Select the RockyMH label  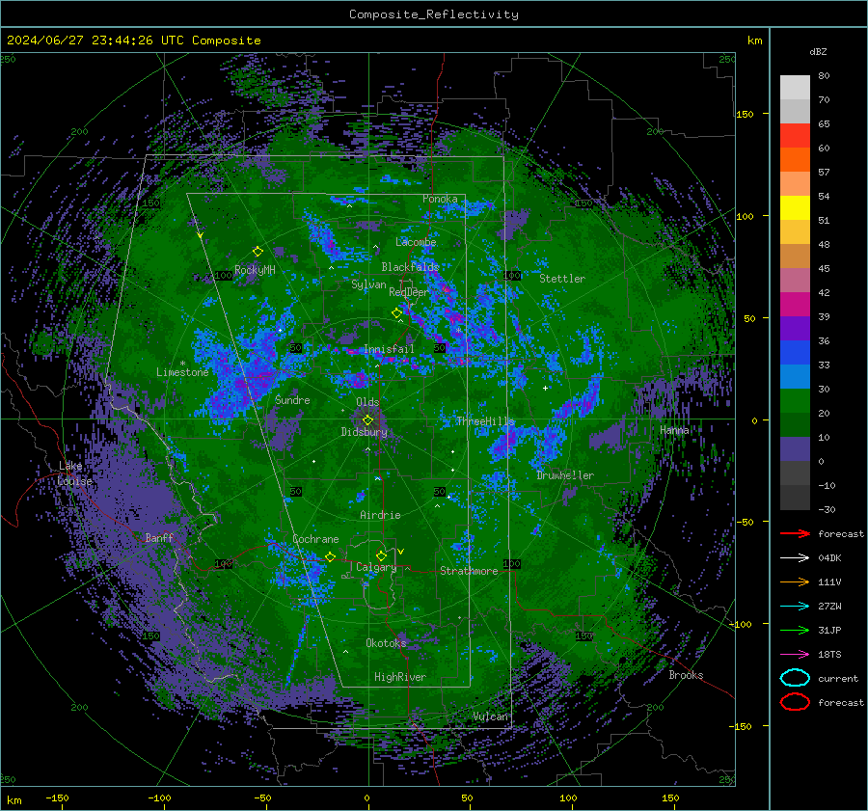pos(255,270)
